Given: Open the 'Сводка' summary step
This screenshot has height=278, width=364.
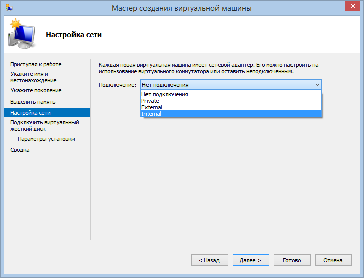Looking at the screenshot, I should 20,150.
